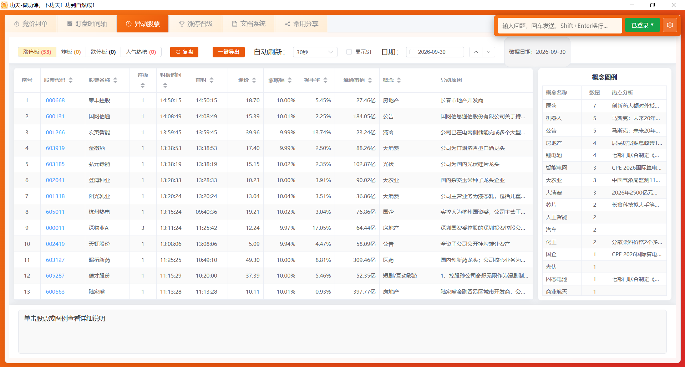The height and width of the screenshot is (367, 685).
Task: Sort by 流通市值 column arrows
Action: click(370, 80)
